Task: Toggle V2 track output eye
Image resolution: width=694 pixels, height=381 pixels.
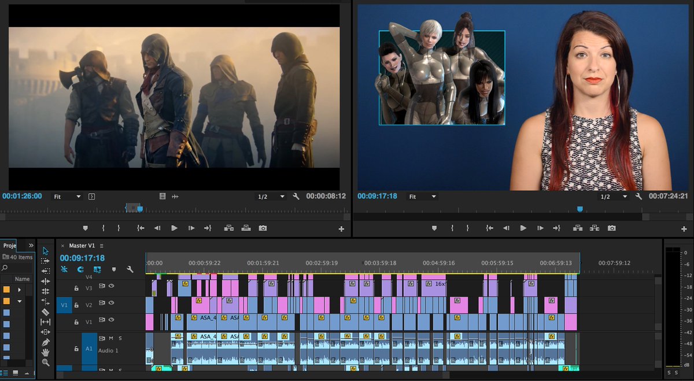Action: (x=111, y=302)
